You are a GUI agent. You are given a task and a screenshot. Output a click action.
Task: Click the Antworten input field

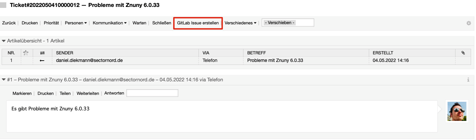[152, 93]
